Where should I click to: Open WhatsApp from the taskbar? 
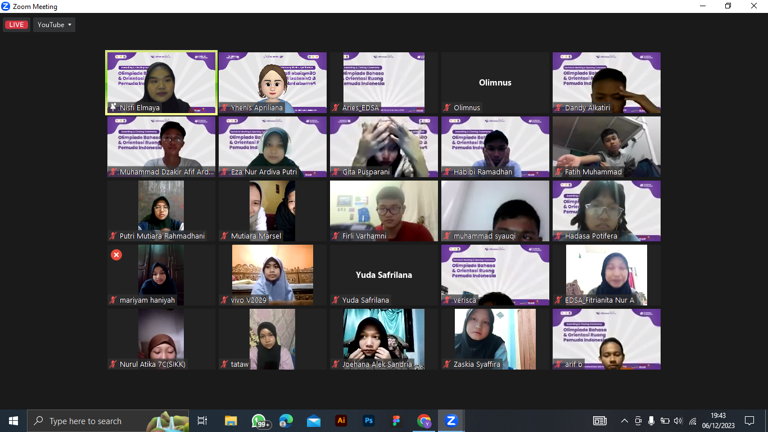click(259, 421)
